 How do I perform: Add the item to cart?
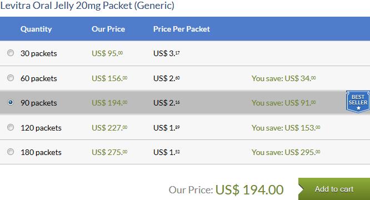click(334, 189)
